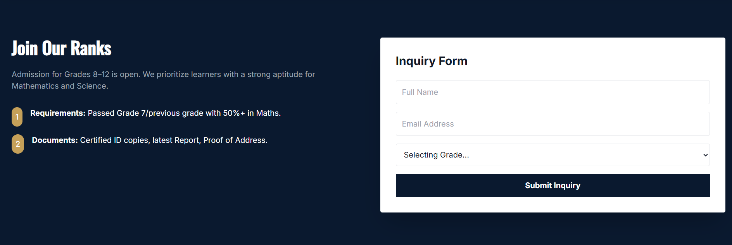The width and height of the screenshot is (732, 245).
Task: Click the line about passing Grade 7 with 50%+
Action: tap(184, 113)
